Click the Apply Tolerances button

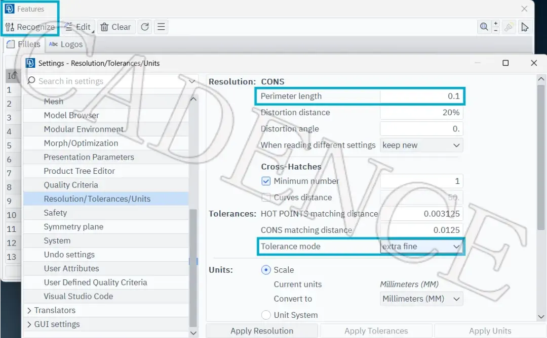tap(376, 331)
